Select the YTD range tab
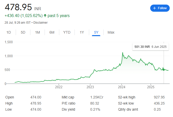The width and height of the screenshot is (173, 117). tap(67, 32)
